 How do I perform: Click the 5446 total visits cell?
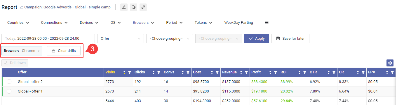(x=118, y=101)
